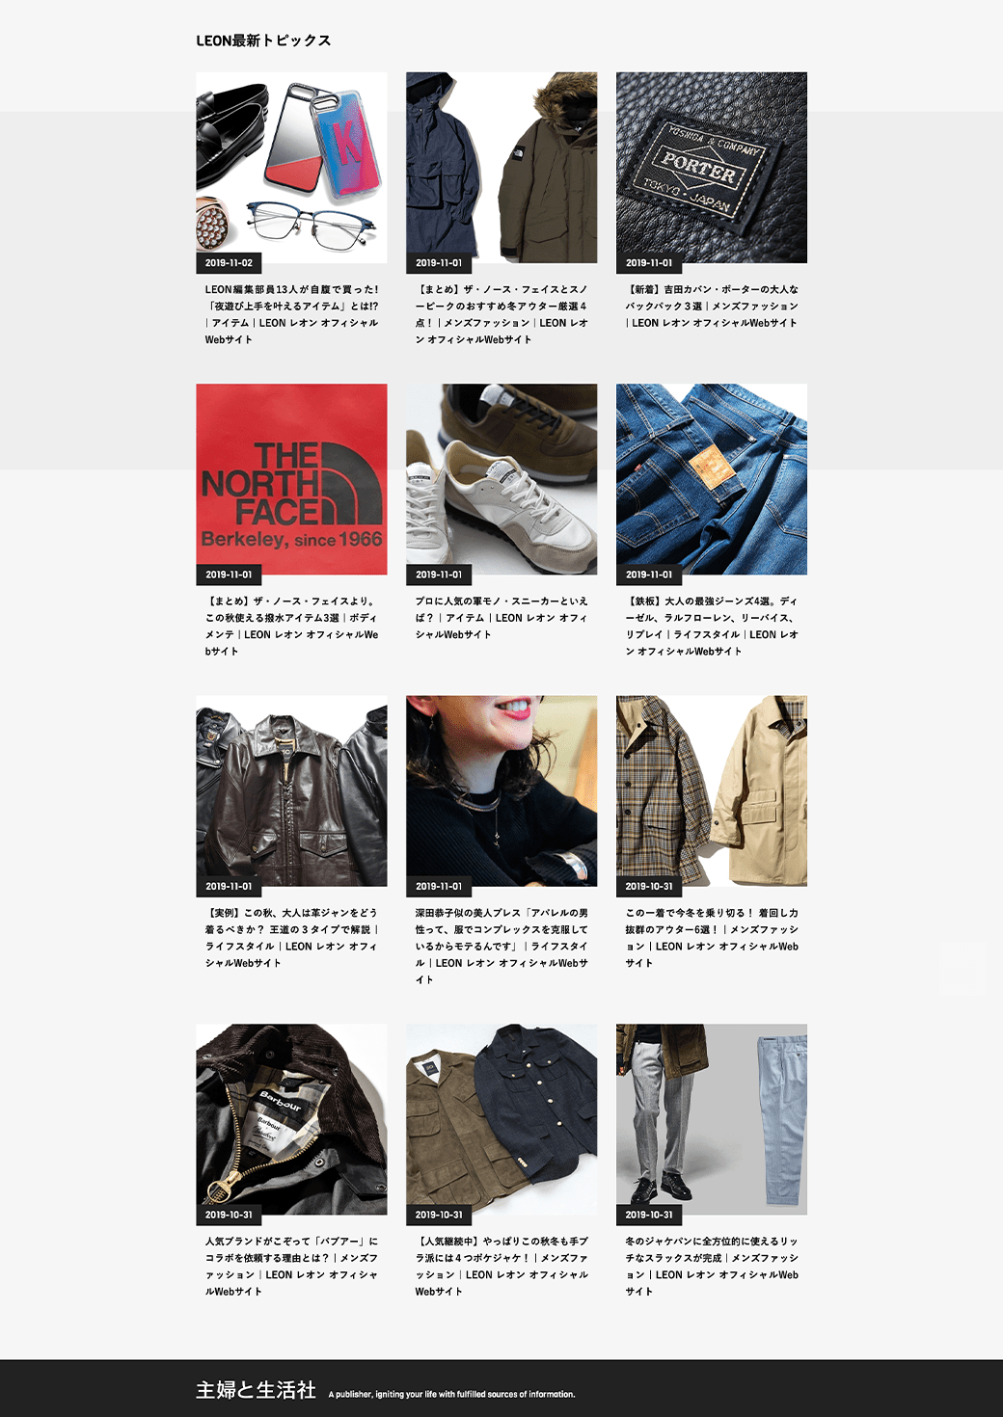Select the plaid and beige coats image

[712, 791]
